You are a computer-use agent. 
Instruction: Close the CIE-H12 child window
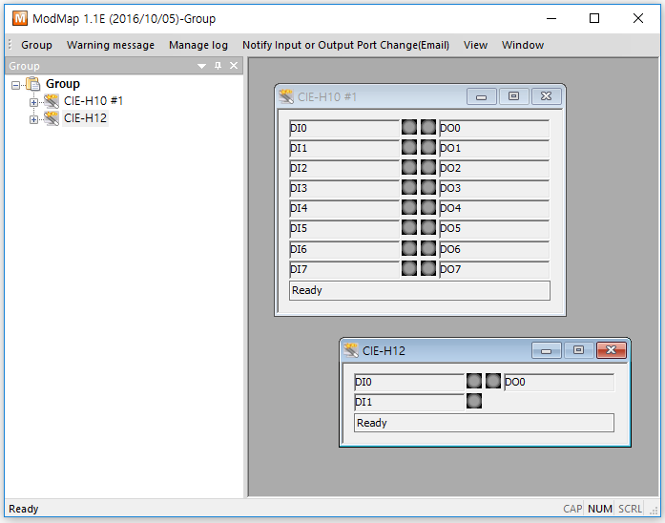pos(612,350)
